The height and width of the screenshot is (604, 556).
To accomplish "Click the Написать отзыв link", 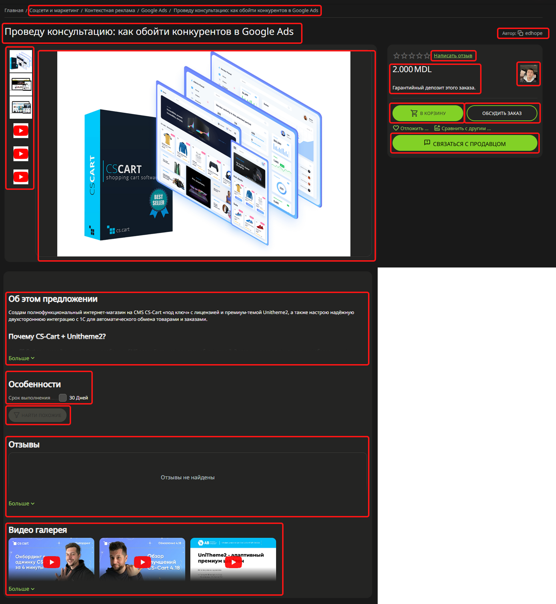I will [453, 56].
